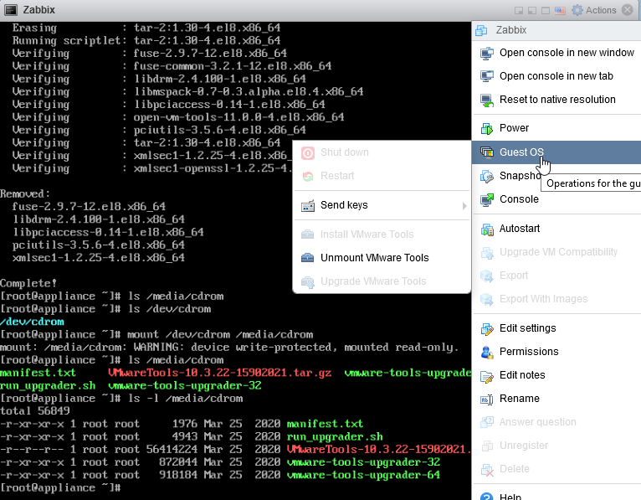Click the Upgrade VM Compatibility entry
Screen dimensions: 641x500
(558, 251)
